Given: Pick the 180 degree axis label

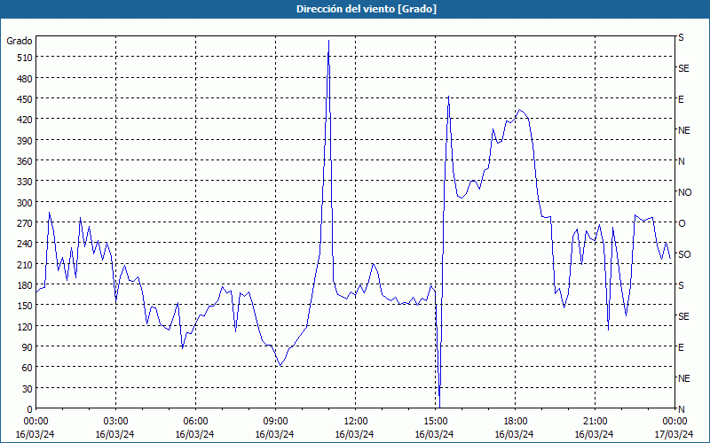Looking at the screenshot, I should pos(25,285).
